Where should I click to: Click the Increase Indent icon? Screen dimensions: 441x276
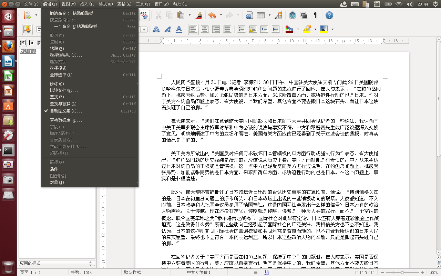pyautogui.click(x=275, y=29)
